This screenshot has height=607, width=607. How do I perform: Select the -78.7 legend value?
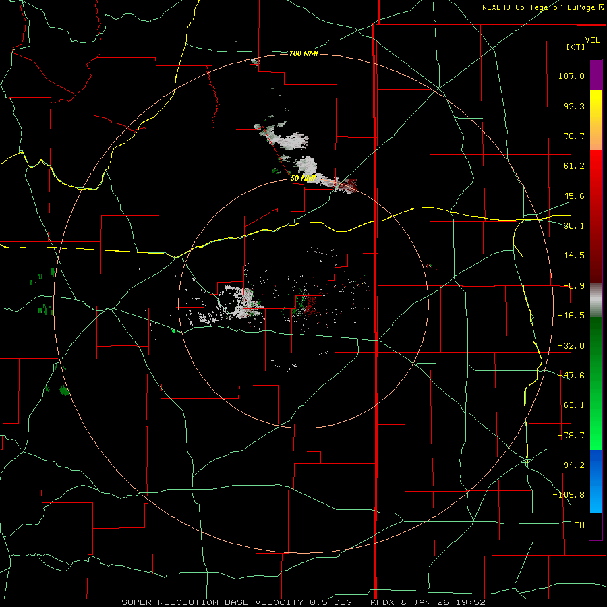point(571,436)
